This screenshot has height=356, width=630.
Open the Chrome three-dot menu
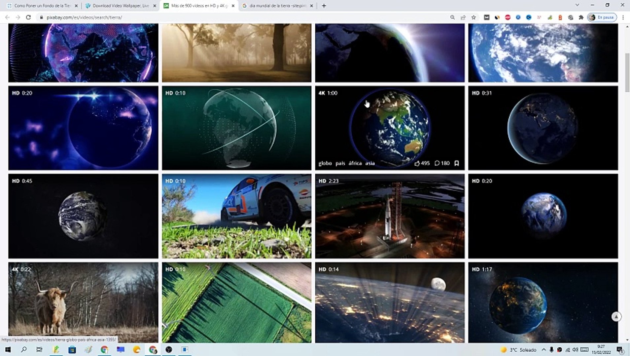pyautogui.click(x=623, y=17)
